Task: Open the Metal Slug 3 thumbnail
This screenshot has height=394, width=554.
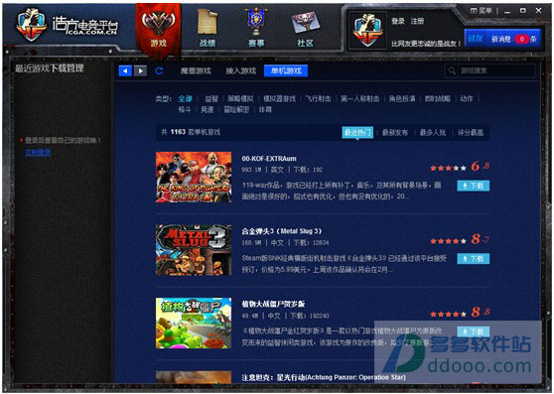Action: point(194,250)
